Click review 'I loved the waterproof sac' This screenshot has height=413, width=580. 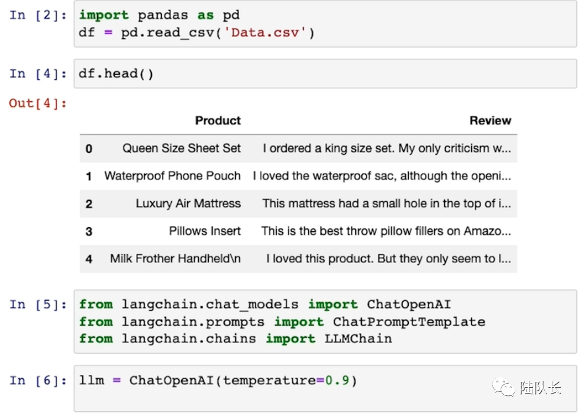[382, 176]
